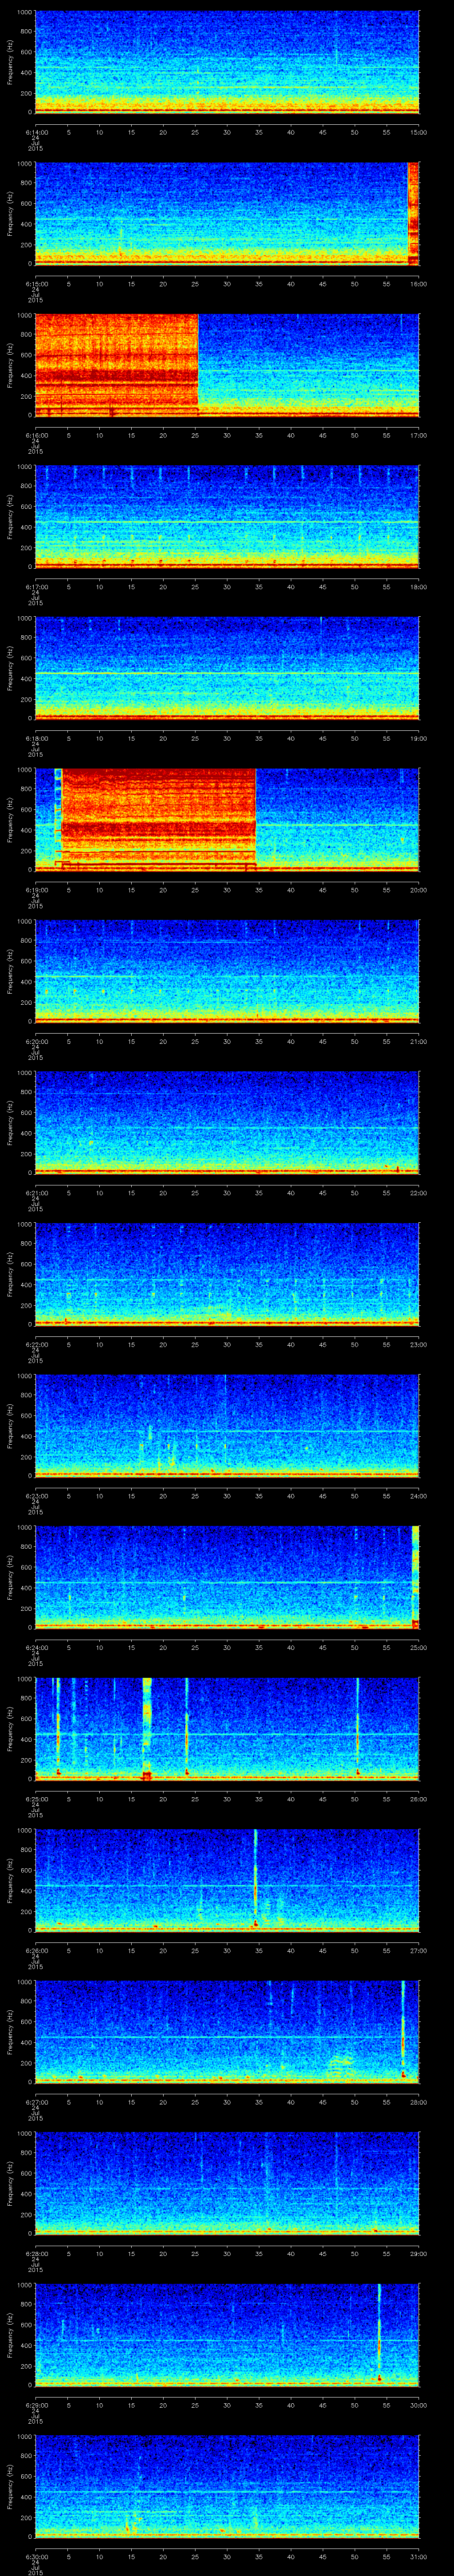Click the '6:15:00' start time label
Image resolution: width=454 pixels, height=2576 pixels.
36,284
